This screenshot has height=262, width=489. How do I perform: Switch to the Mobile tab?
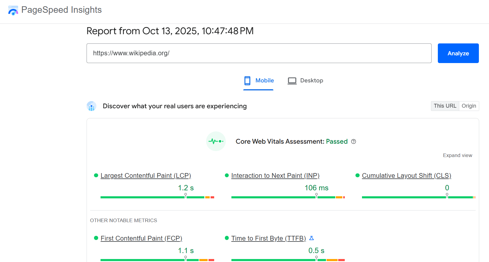click(258, 81)
